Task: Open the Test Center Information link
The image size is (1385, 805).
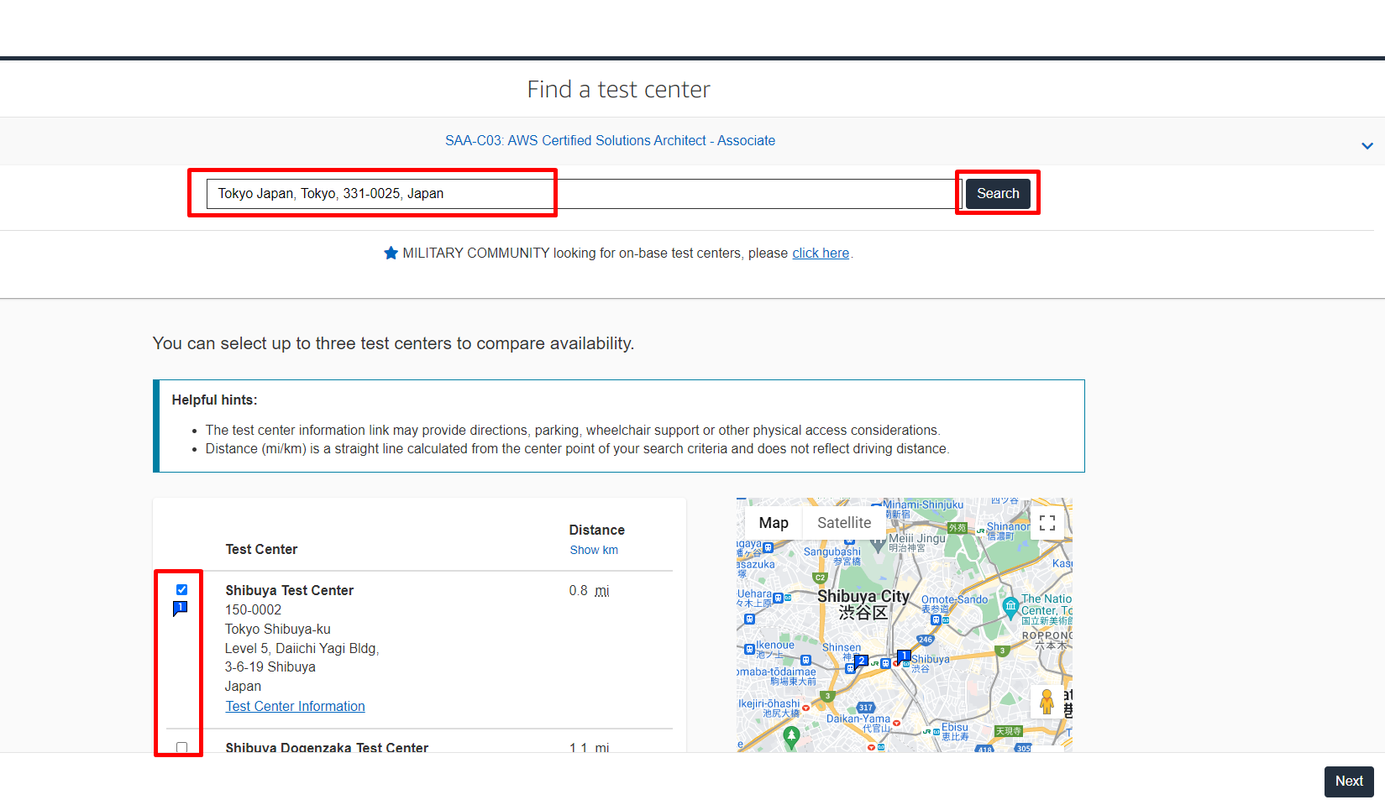Action: [295, 707]
